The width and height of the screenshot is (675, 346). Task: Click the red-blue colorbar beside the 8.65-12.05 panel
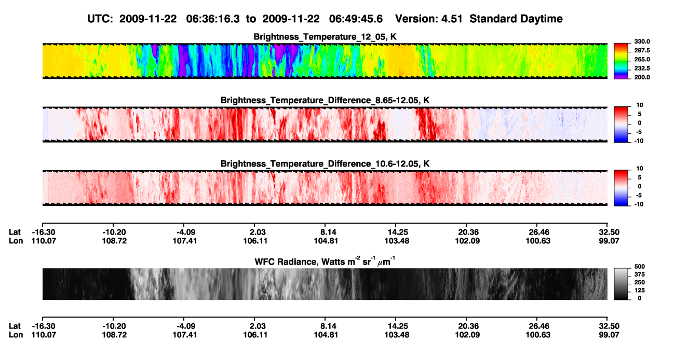(x=621, y=124)
